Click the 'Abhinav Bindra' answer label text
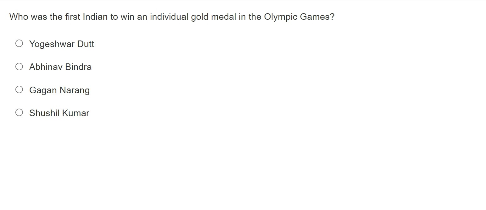Viewport: 486px width, 210px height. tap(60, 67)
